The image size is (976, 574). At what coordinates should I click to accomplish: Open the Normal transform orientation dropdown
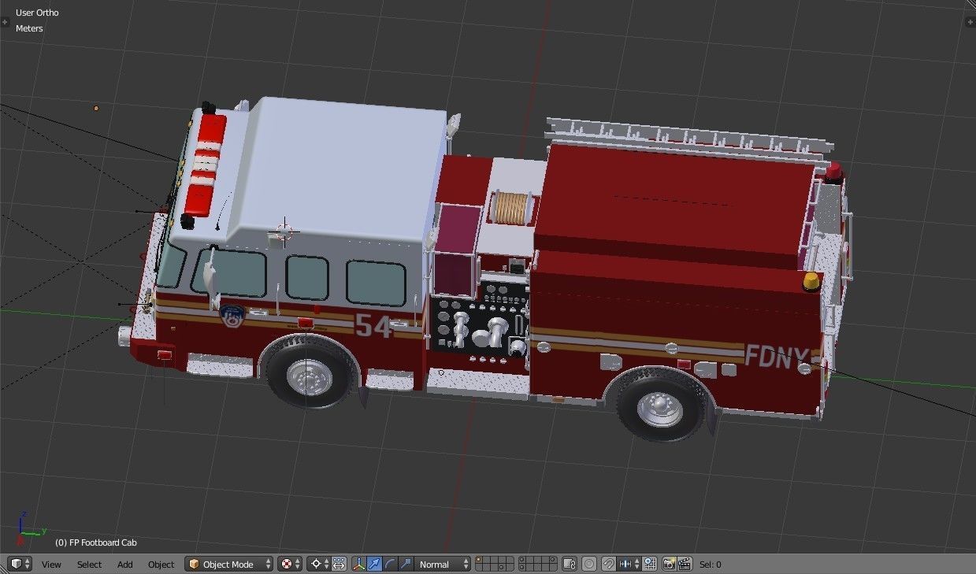[x=443, y=564]
